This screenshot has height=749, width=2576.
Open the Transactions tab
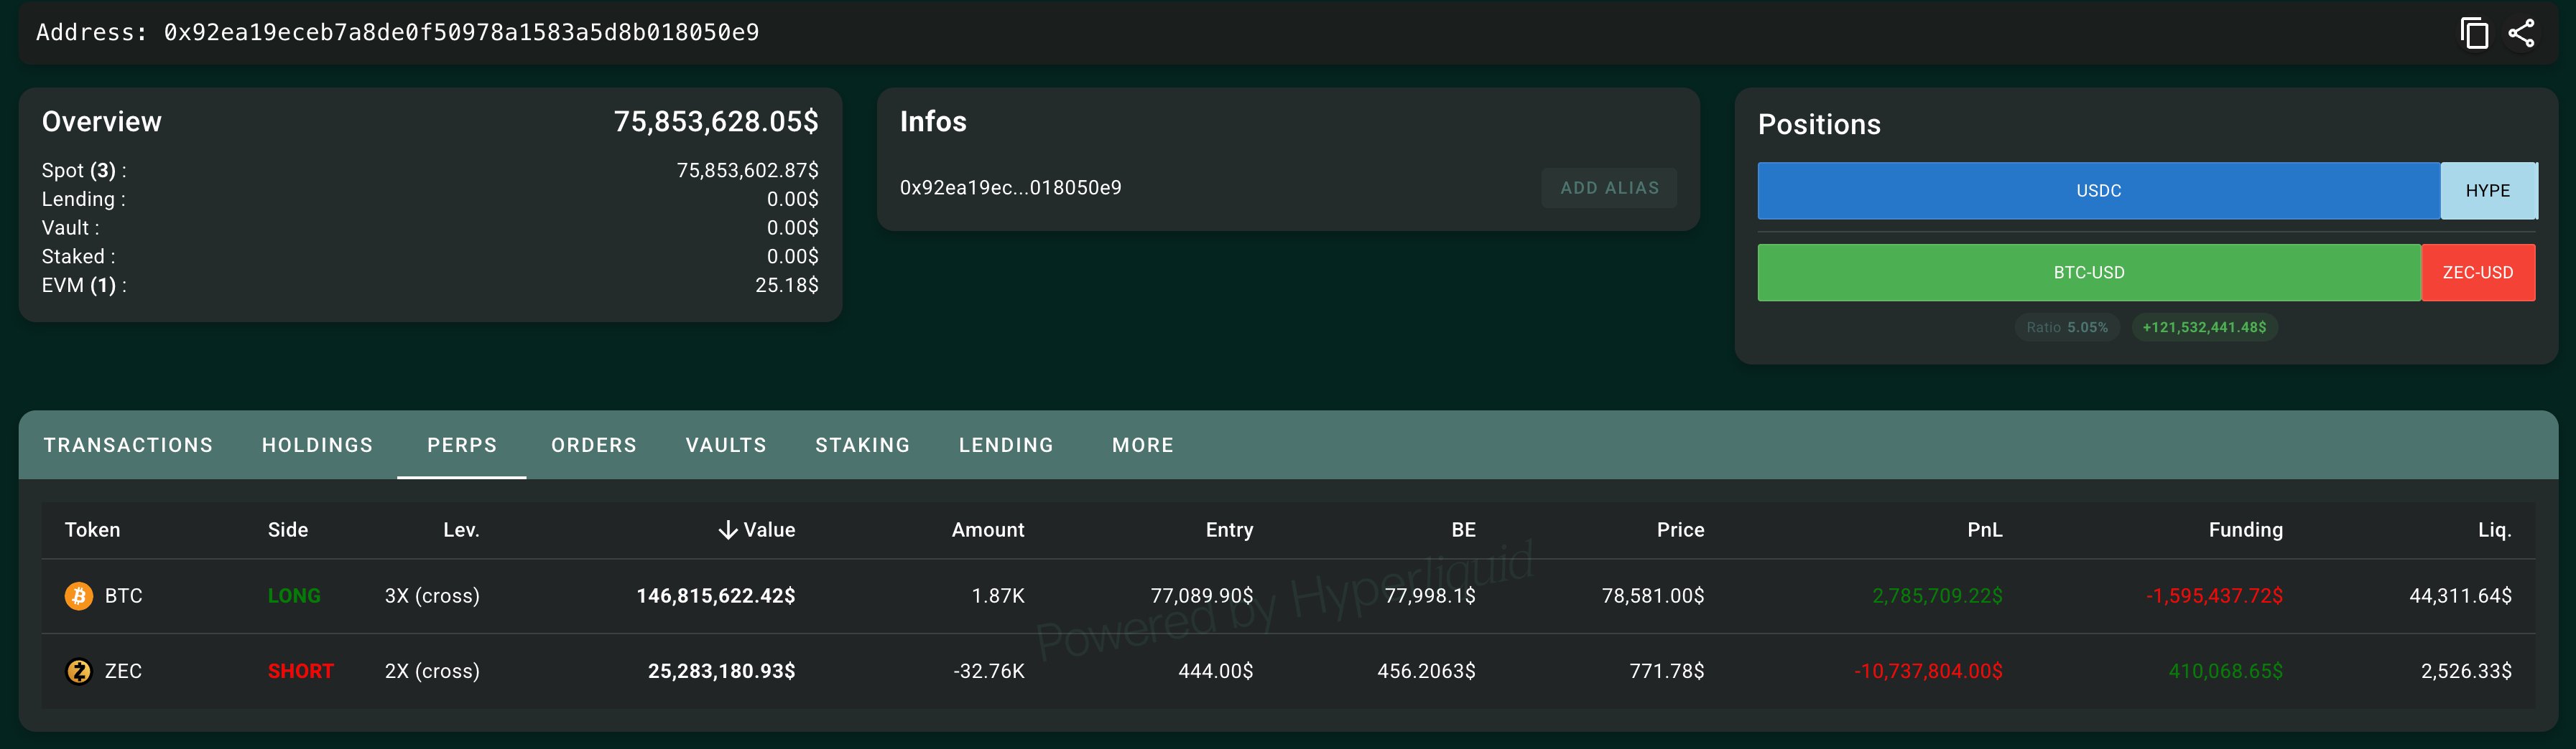point(128,446)
